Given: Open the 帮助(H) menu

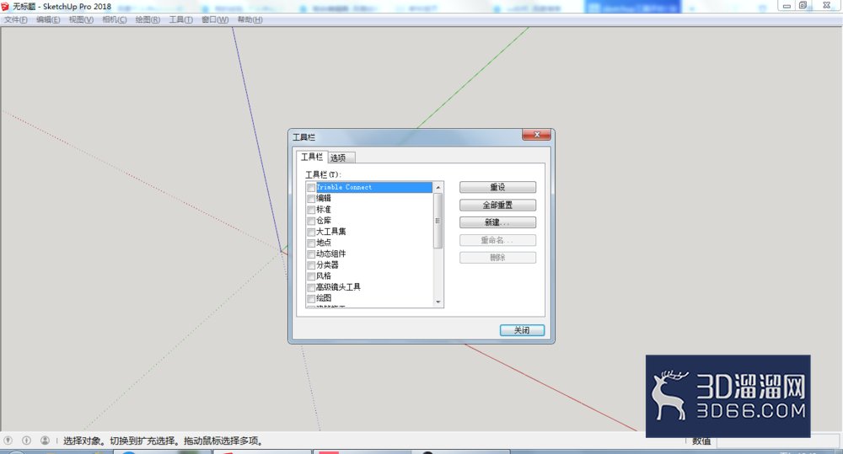Looking at the screenshot, I should (x=250, y=19).
